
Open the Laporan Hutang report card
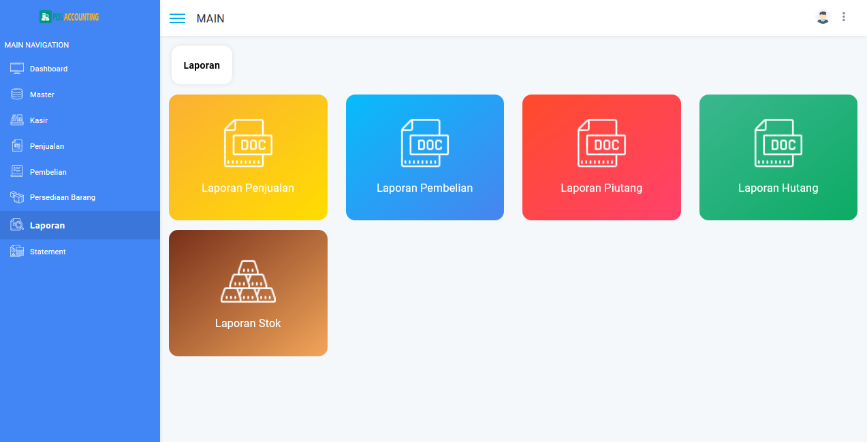778,157
